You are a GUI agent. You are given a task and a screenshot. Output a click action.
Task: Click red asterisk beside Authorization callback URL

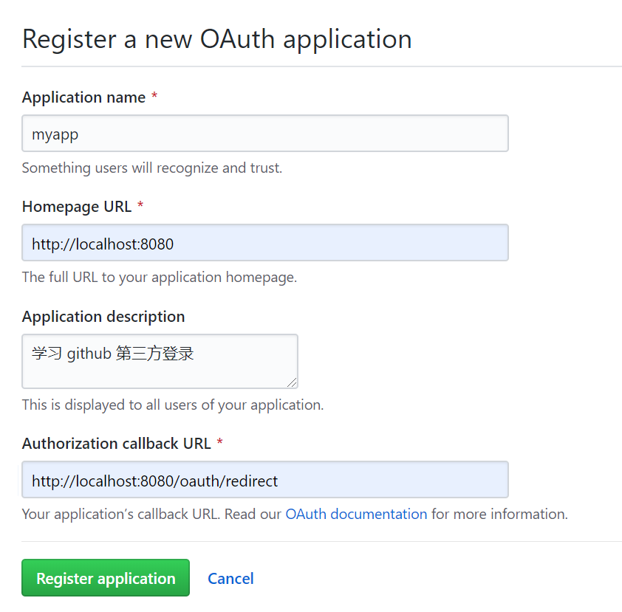[219, 444]
